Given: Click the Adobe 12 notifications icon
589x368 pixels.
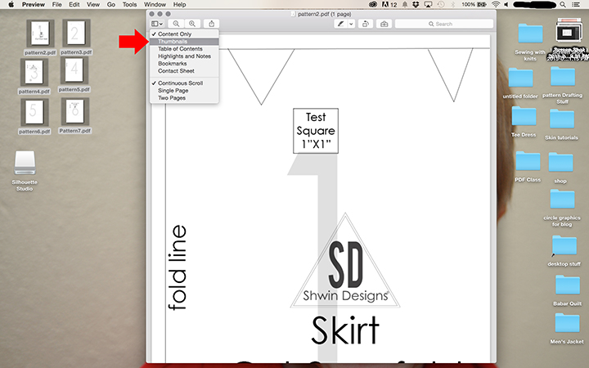Looking at the screenshot, I should pos(389,5).
